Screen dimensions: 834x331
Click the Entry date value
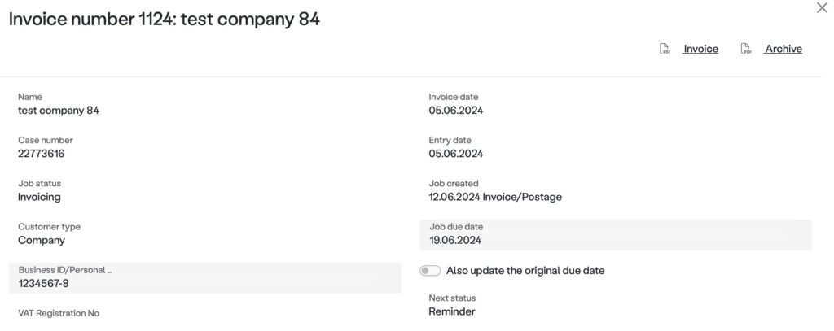click(x=456, y=153)
